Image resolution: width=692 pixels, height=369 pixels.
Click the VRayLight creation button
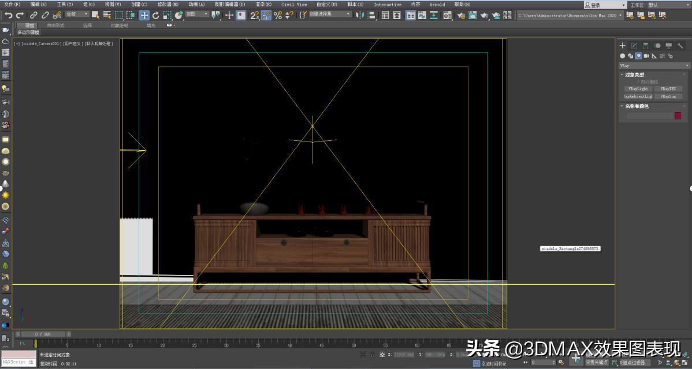pos(638,88)
